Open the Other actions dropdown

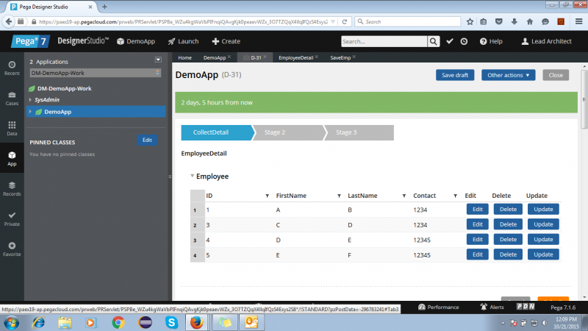click(x=508, y=75)
